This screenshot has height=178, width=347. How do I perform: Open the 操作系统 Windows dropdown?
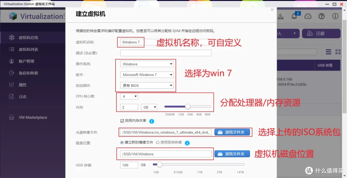click(x=147, y=64)
